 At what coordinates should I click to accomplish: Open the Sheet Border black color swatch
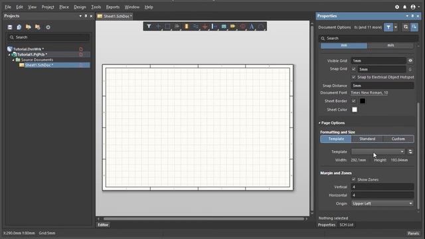pyautogui.click(x=363, y=101)
